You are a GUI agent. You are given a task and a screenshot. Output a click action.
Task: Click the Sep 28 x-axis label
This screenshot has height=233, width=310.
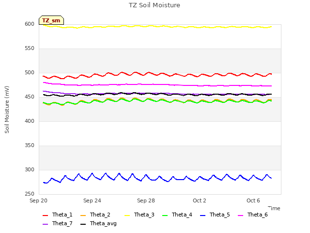pos(146,200)
